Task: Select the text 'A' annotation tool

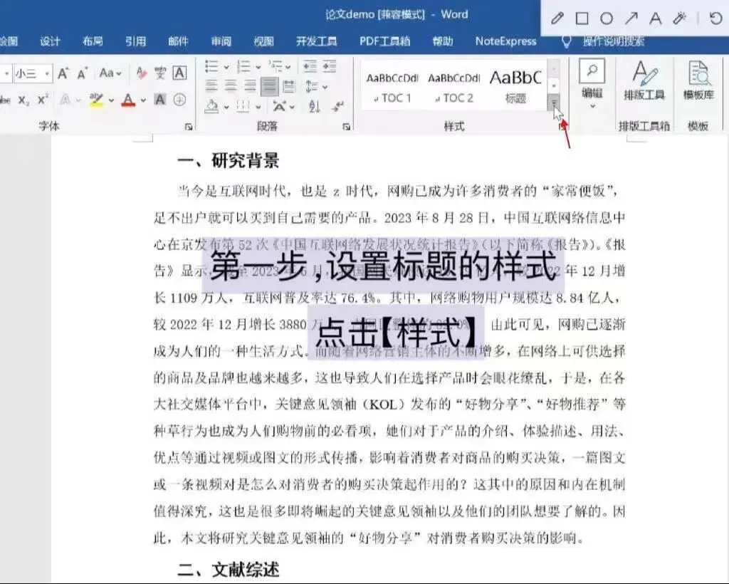Action: pos(656,19)
